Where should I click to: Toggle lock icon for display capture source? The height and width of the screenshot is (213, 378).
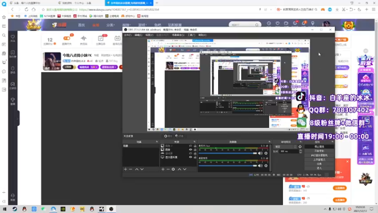(195, 157)
